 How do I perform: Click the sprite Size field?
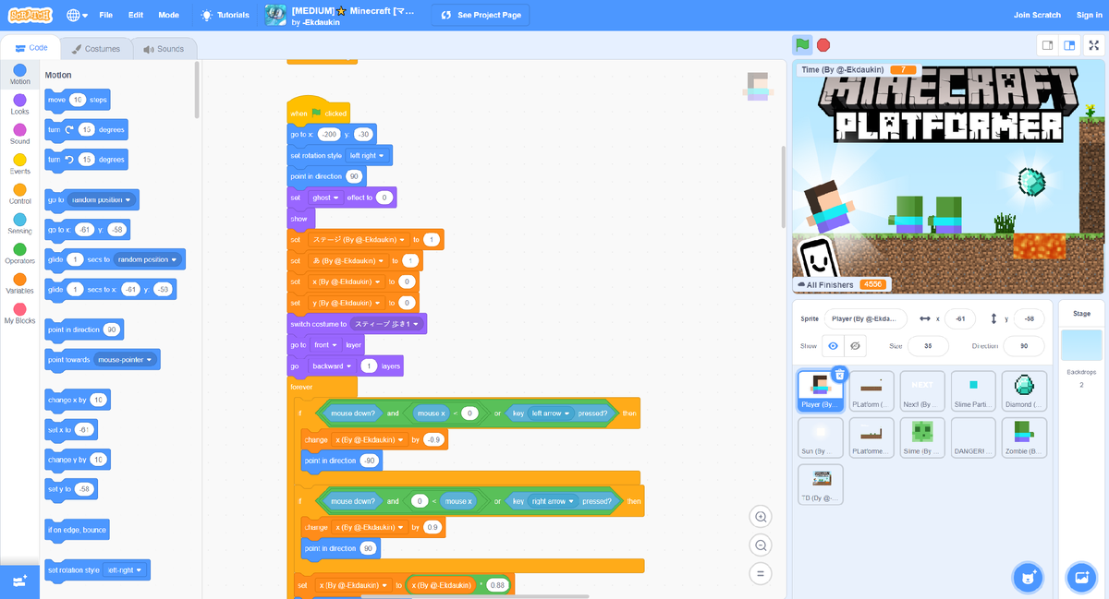coord(928,346)
